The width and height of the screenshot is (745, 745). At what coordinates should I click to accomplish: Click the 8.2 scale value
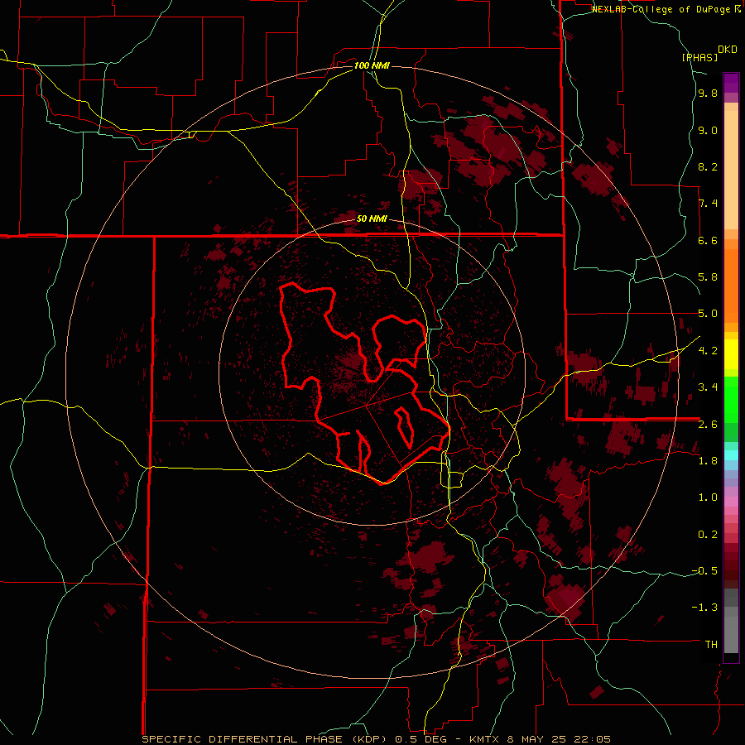point(708,166)
